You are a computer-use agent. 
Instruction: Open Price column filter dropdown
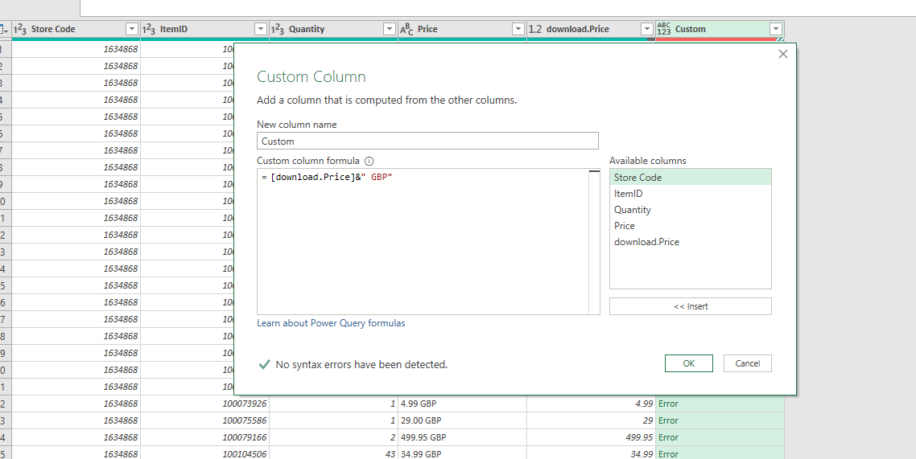tap(518, 29)
